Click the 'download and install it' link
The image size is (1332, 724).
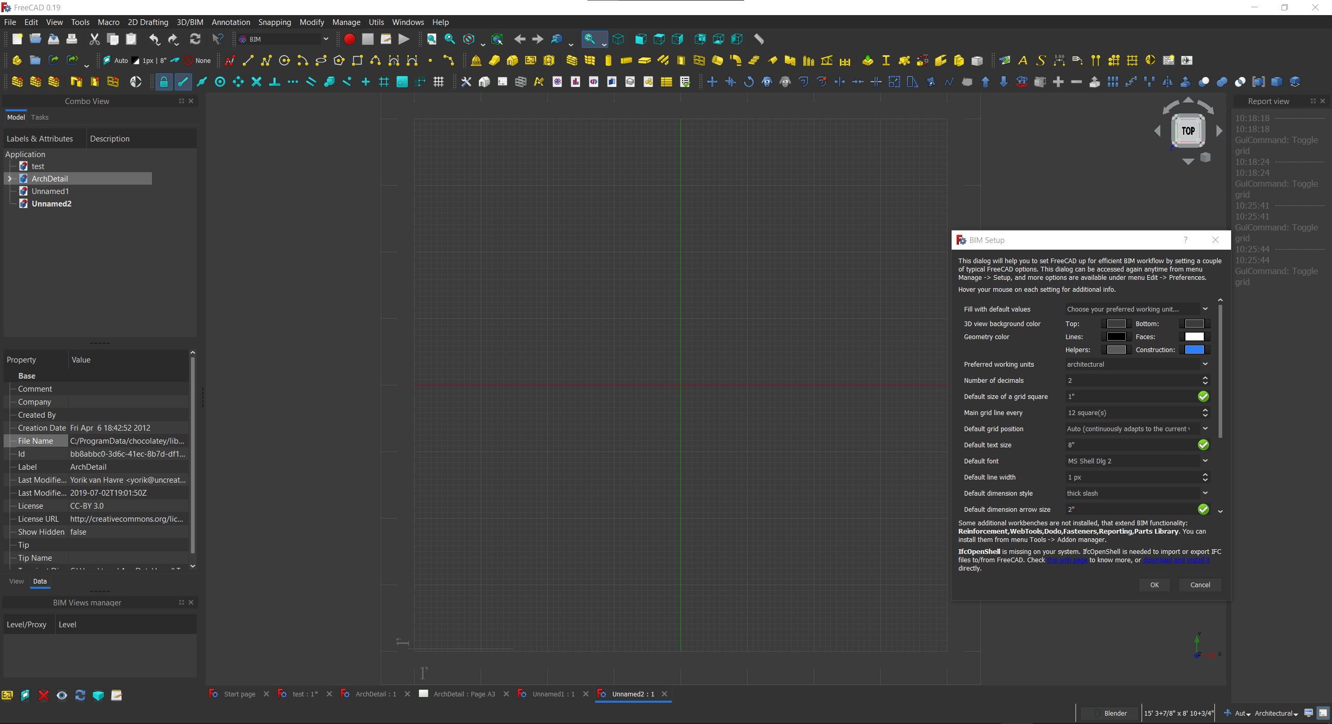point(1176,560)
